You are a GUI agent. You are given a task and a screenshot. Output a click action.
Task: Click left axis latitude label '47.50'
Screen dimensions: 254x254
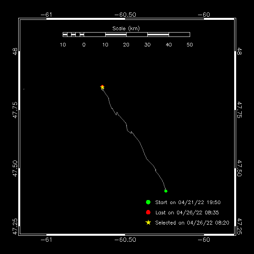[15, 168]
